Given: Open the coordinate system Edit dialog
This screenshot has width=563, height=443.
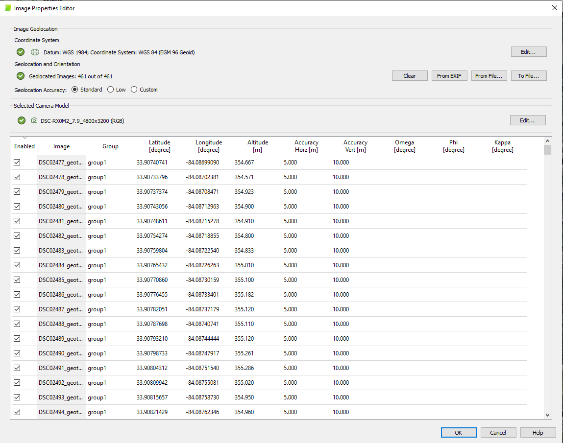Looking at the screenshot, I should (529, 51).
